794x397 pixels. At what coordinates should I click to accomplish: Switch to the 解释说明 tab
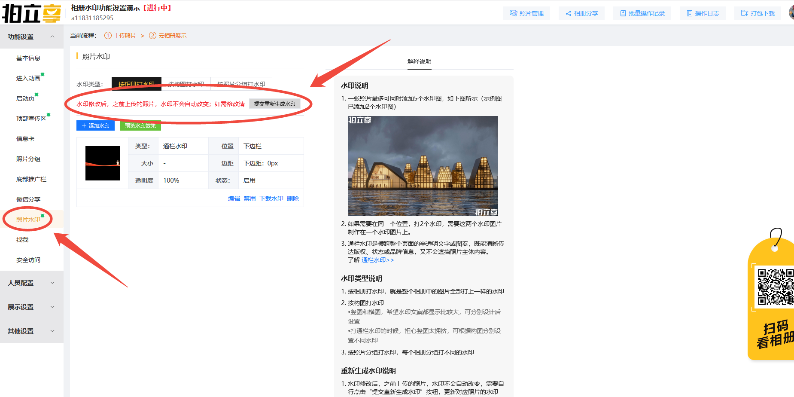tap(419, 62)
